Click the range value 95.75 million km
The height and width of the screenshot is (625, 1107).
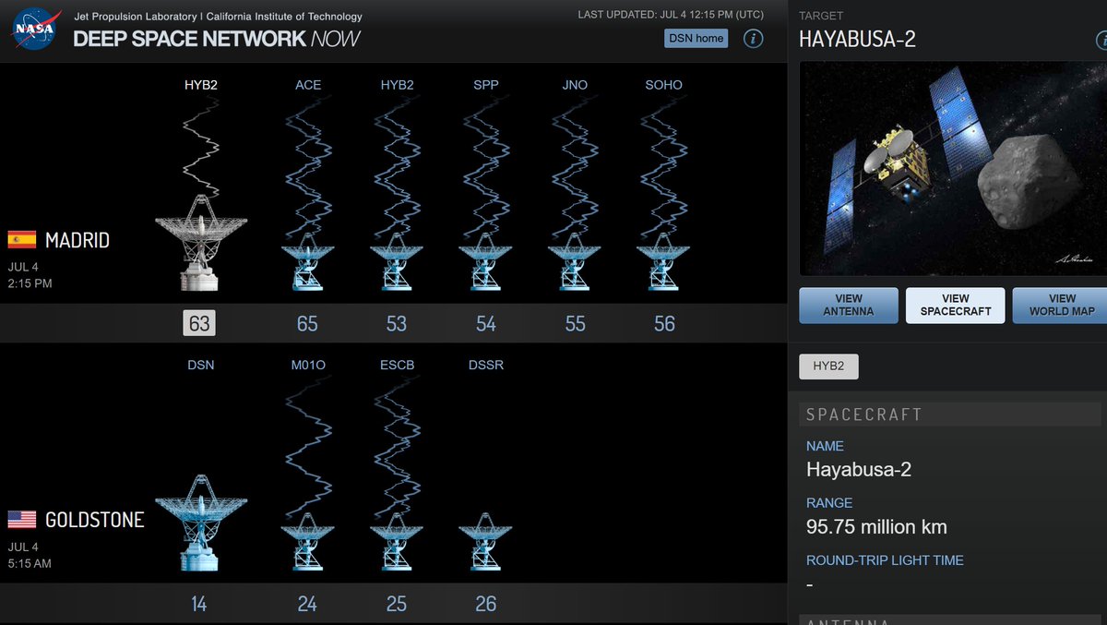pyautogui.click(x=876, y=527)
